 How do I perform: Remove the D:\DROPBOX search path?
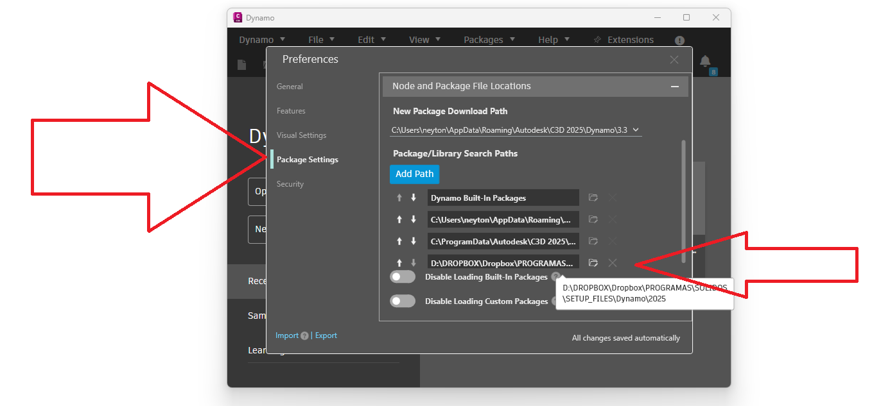pyautogui.click(x=613, y=263)
